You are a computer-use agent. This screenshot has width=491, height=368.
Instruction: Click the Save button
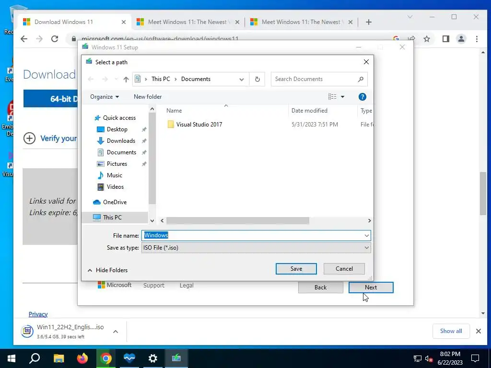click(x=296, y=269)
